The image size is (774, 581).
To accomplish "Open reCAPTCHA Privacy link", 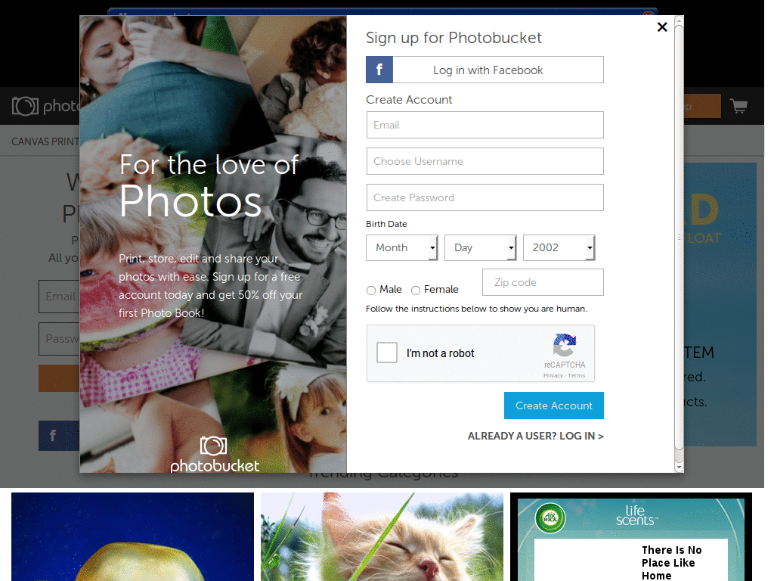I will click(553, 375).
